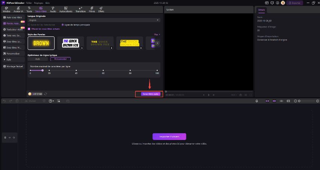Select Ligne de temps principale radio option
Viewport: 320px width, 170px height.
coord(63,24)
